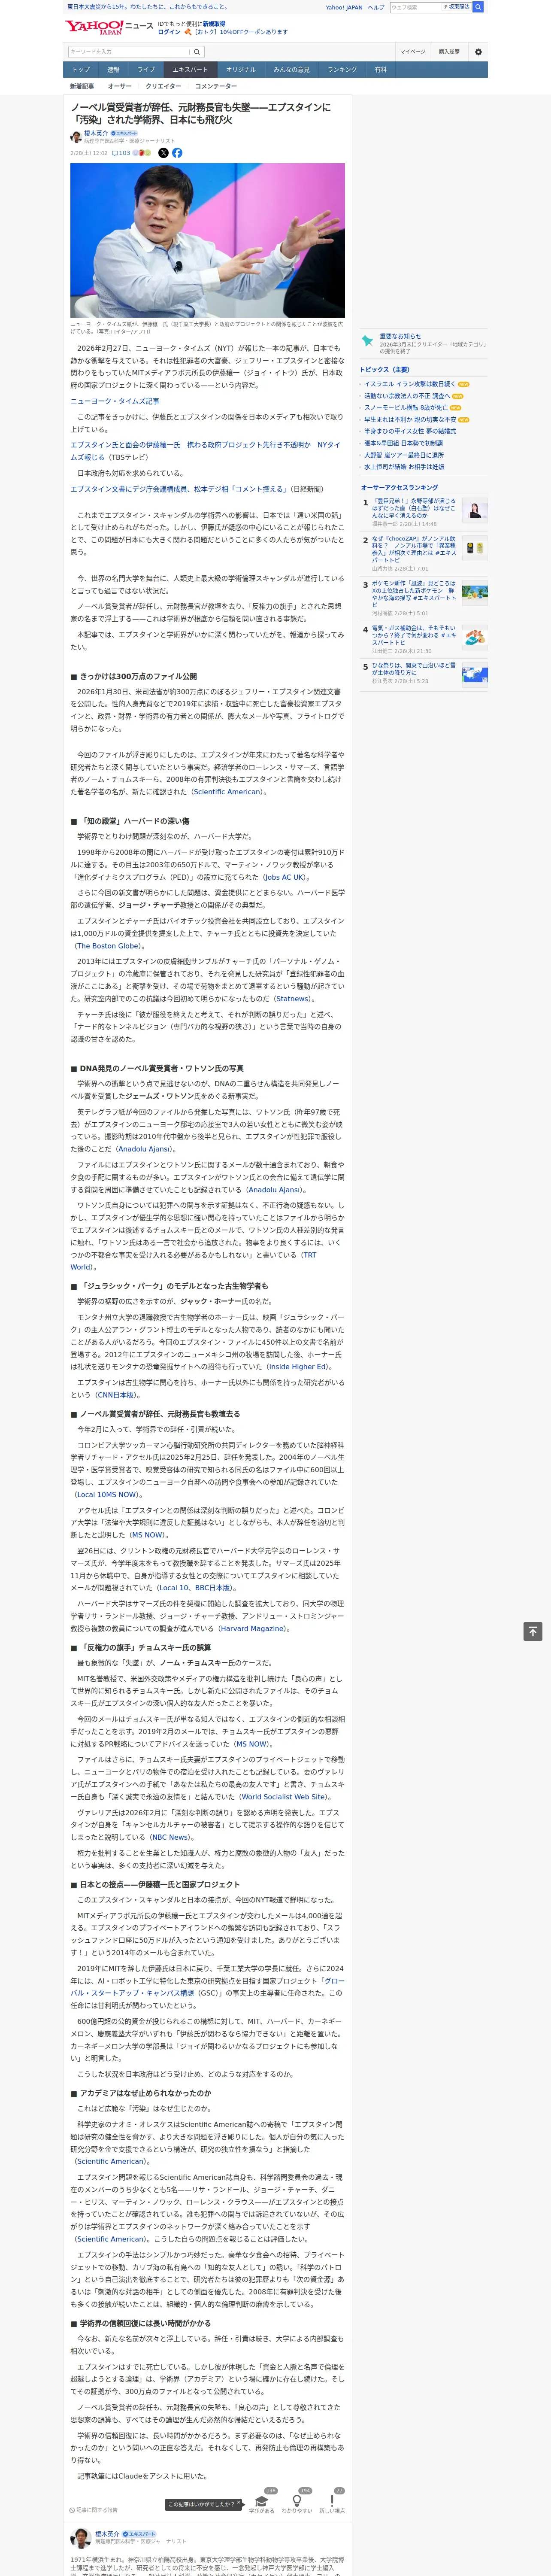
Task: Click the エキスパート badge next to author name
Action: 125,133
